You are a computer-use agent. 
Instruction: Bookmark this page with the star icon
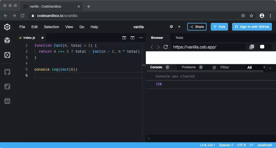coord(251,16)
